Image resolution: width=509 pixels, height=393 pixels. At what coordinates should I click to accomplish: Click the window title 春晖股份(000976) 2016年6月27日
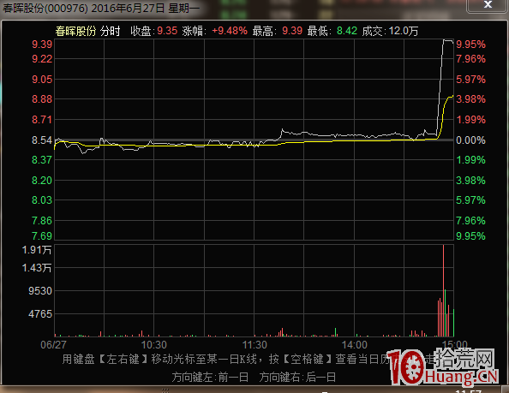point(83,8)
